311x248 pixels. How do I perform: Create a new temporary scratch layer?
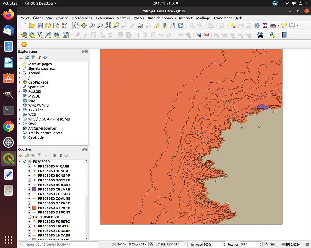pos(56,35)
